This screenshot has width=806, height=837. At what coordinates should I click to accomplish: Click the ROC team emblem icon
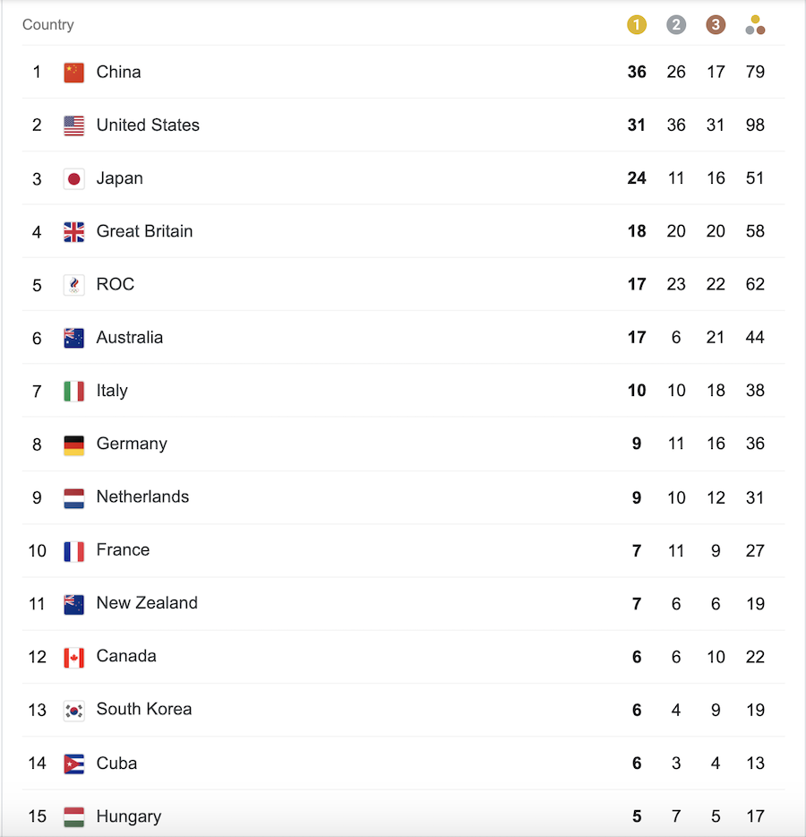tap(73, 285)
